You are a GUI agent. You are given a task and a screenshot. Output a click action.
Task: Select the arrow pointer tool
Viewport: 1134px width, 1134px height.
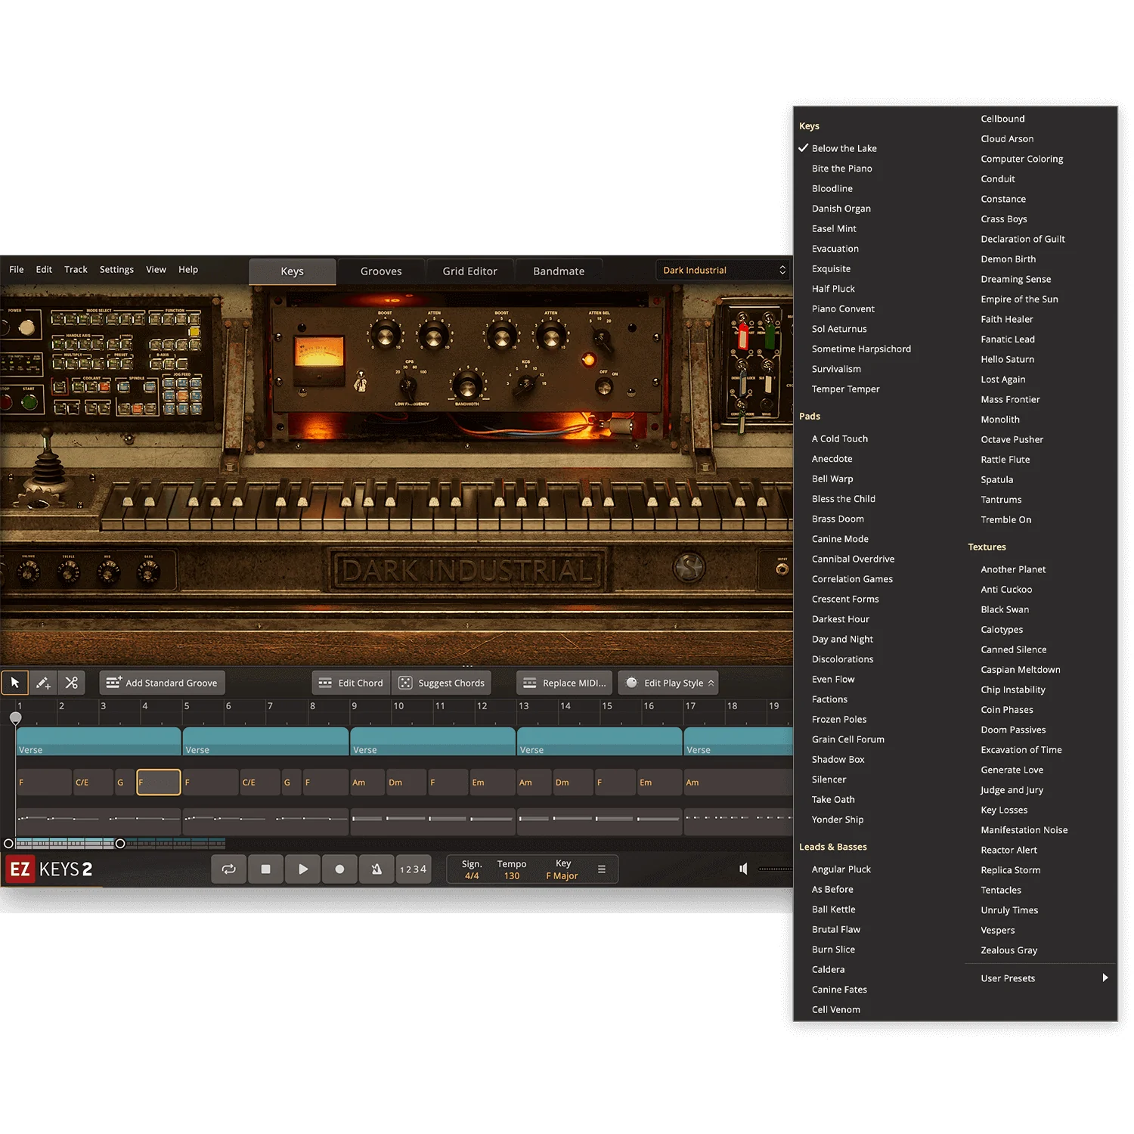15,683
